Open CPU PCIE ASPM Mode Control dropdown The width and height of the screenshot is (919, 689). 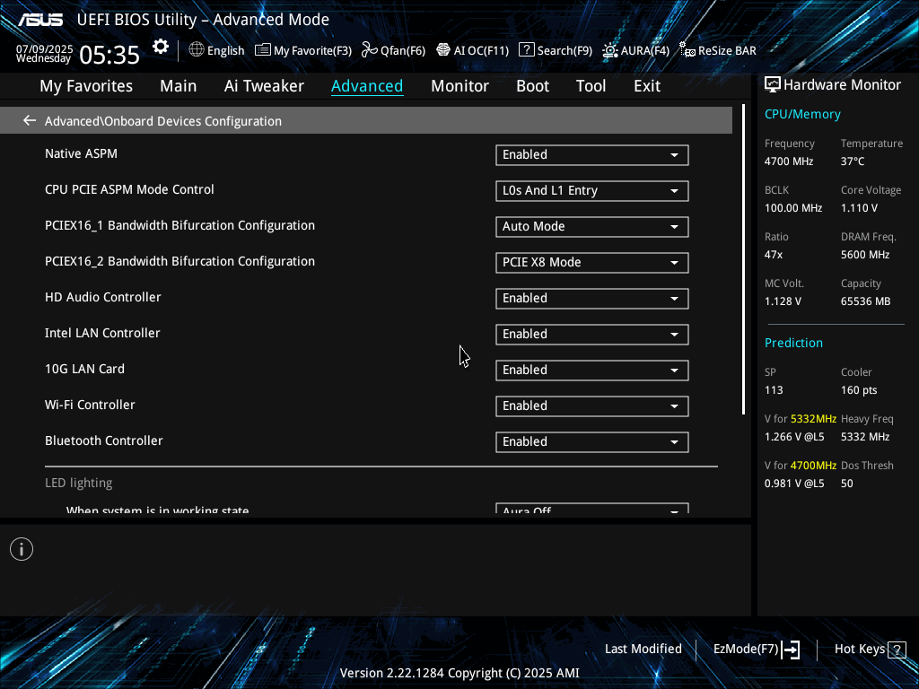[591, 191]
